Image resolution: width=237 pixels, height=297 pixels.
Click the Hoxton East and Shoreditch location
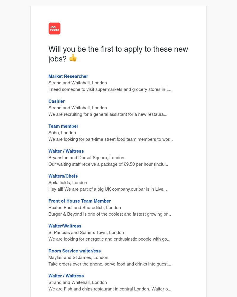coord(84,208)
